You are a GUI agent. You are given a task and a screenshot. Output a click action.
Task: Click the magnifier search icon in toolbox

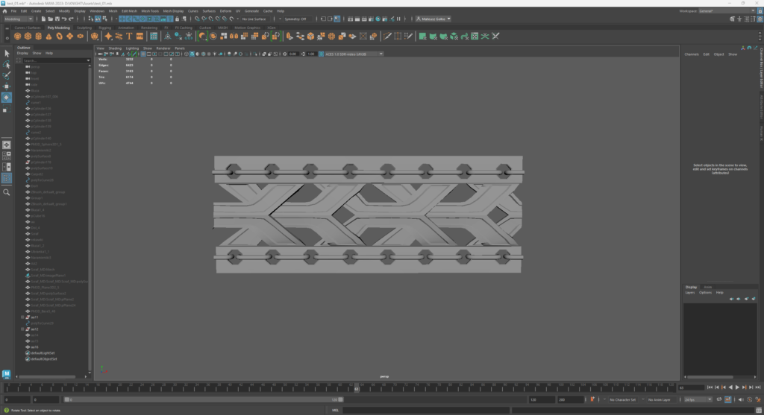point(6,192)
